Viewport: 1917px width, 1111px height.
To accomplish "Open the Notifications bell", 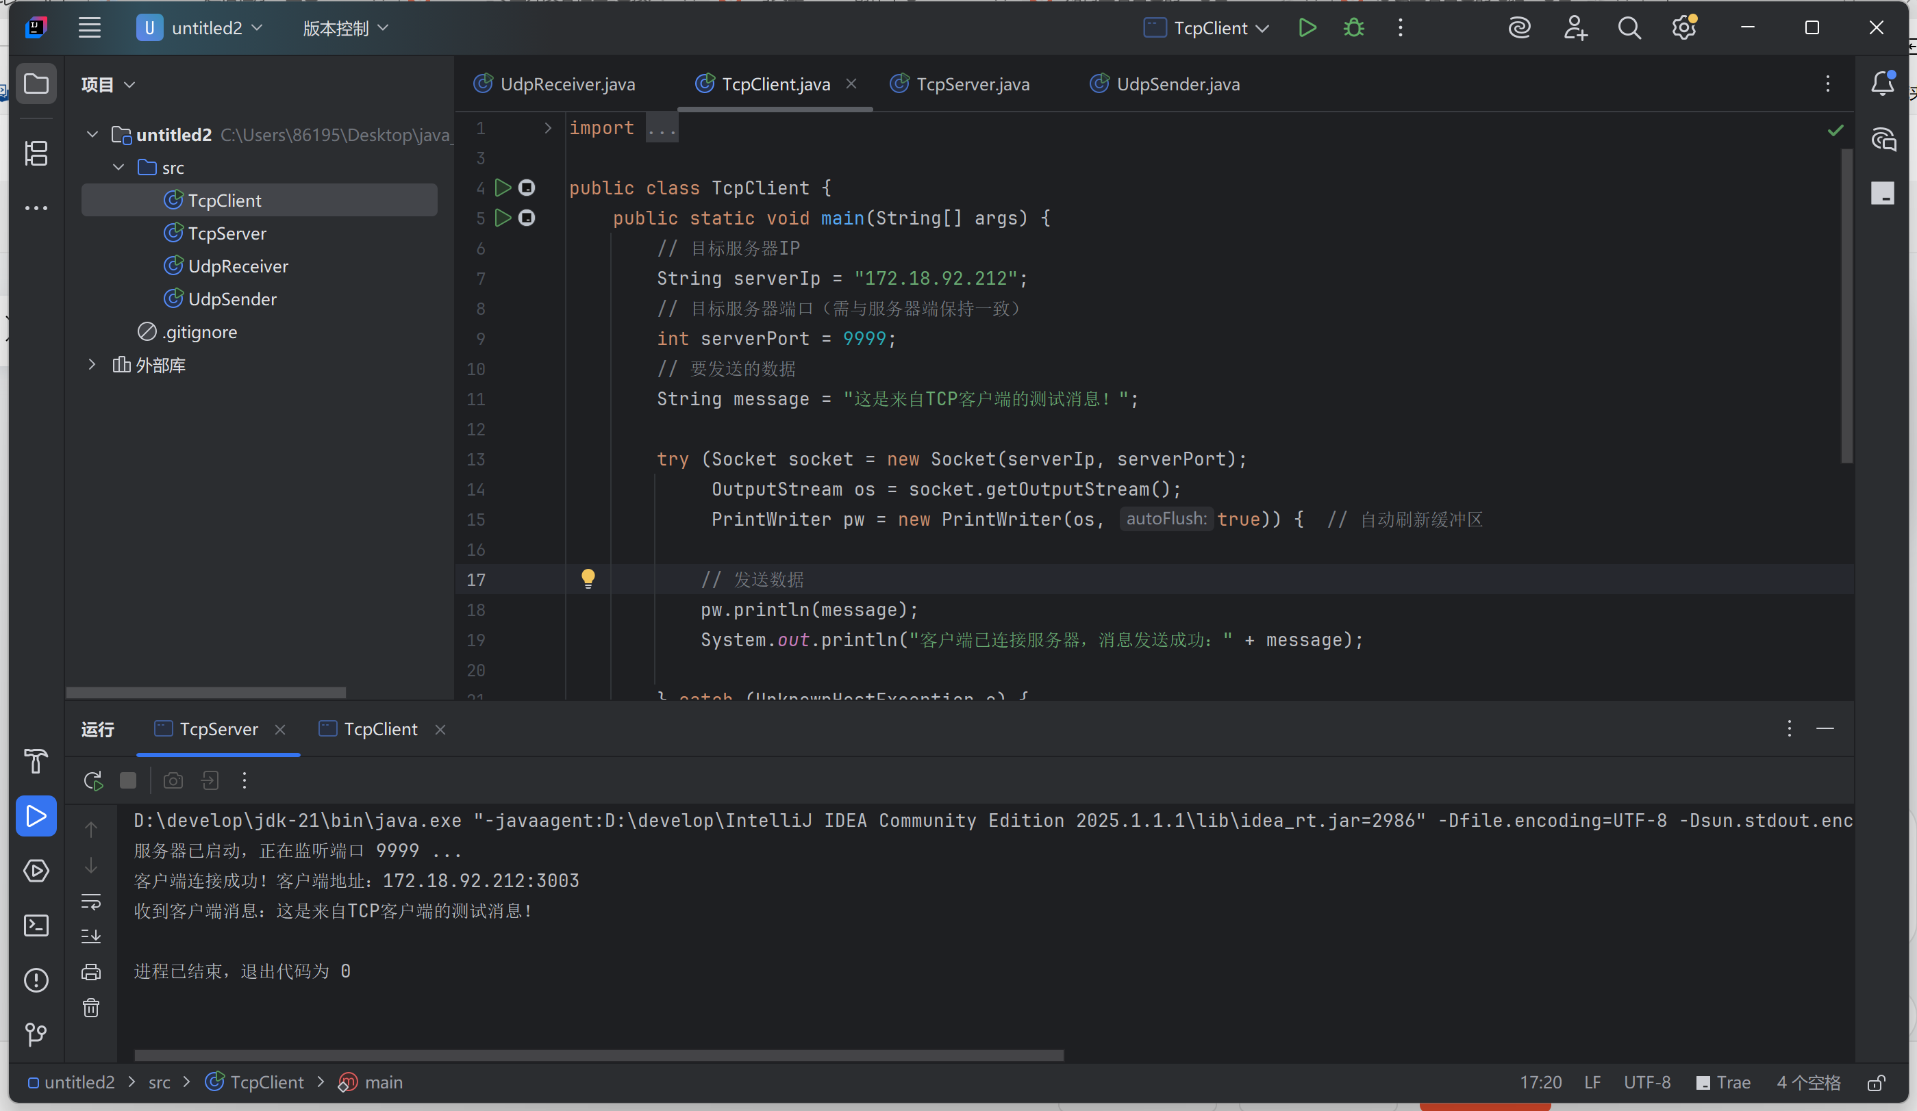I will (1882, 83).
